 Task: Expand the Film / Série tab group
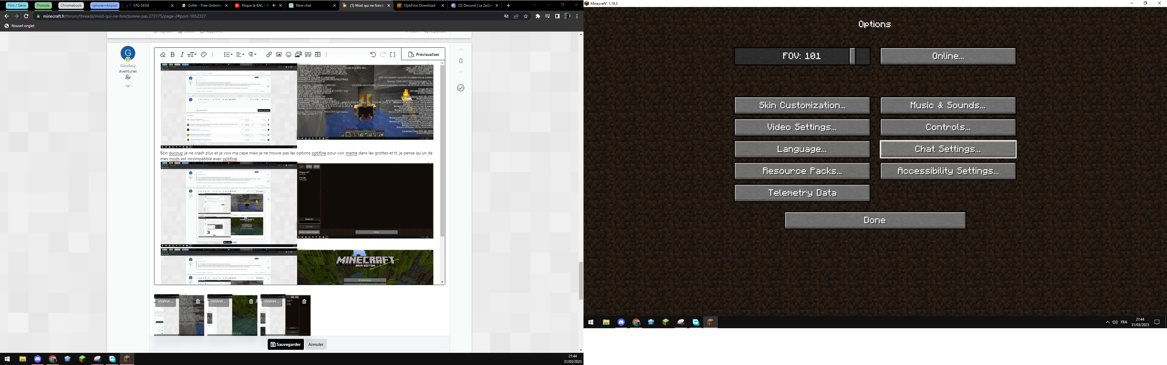click(17, 5)
